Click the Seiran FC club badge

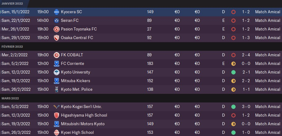click(x=56, y=21)
